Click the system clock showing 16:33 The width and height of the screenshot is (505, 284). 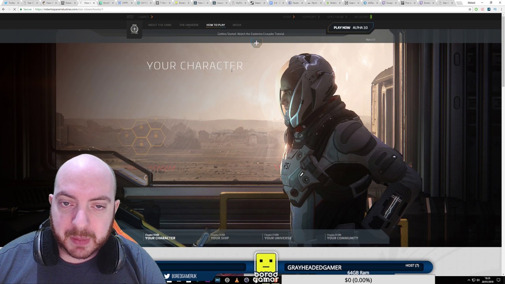[x=488, y=280]
